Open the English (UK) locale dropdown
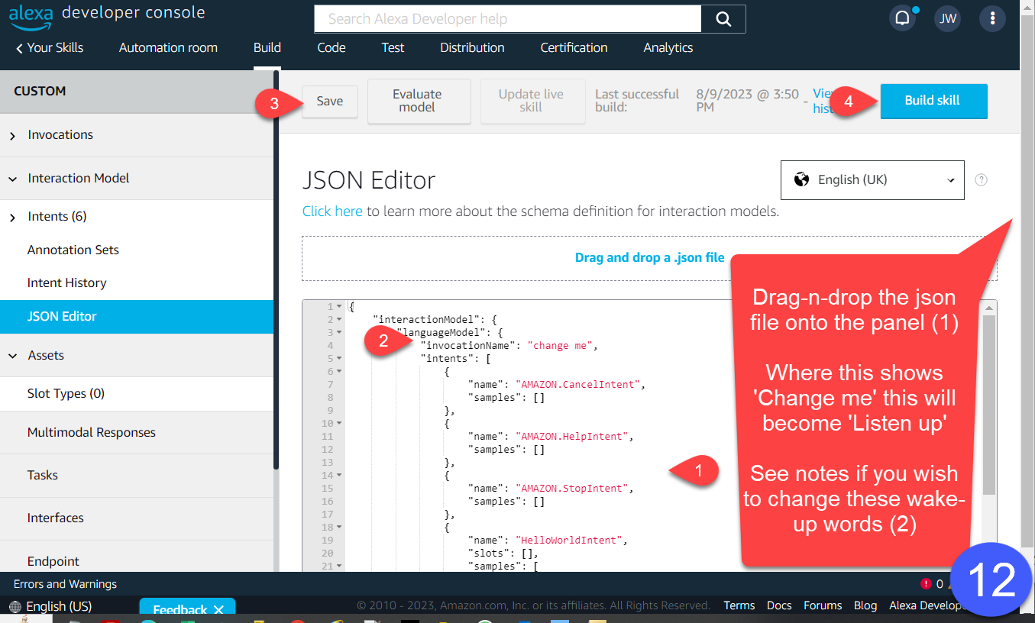Viewport: 1035px width, 623px height. [872, 180]
